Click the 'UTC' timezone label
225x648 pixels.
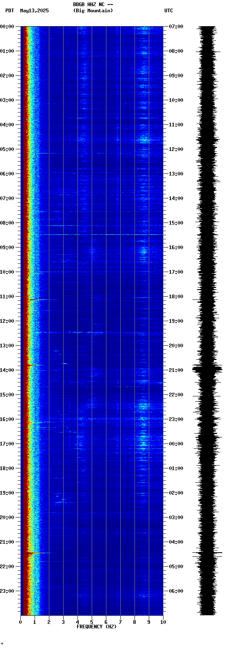pyautogui.click(x=169, y=11)
